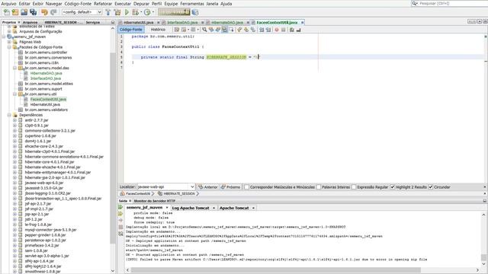The height and width of the screenshot is (274, 488).
Task: Click the New File toolbar icon
Action: pos(7,12)
